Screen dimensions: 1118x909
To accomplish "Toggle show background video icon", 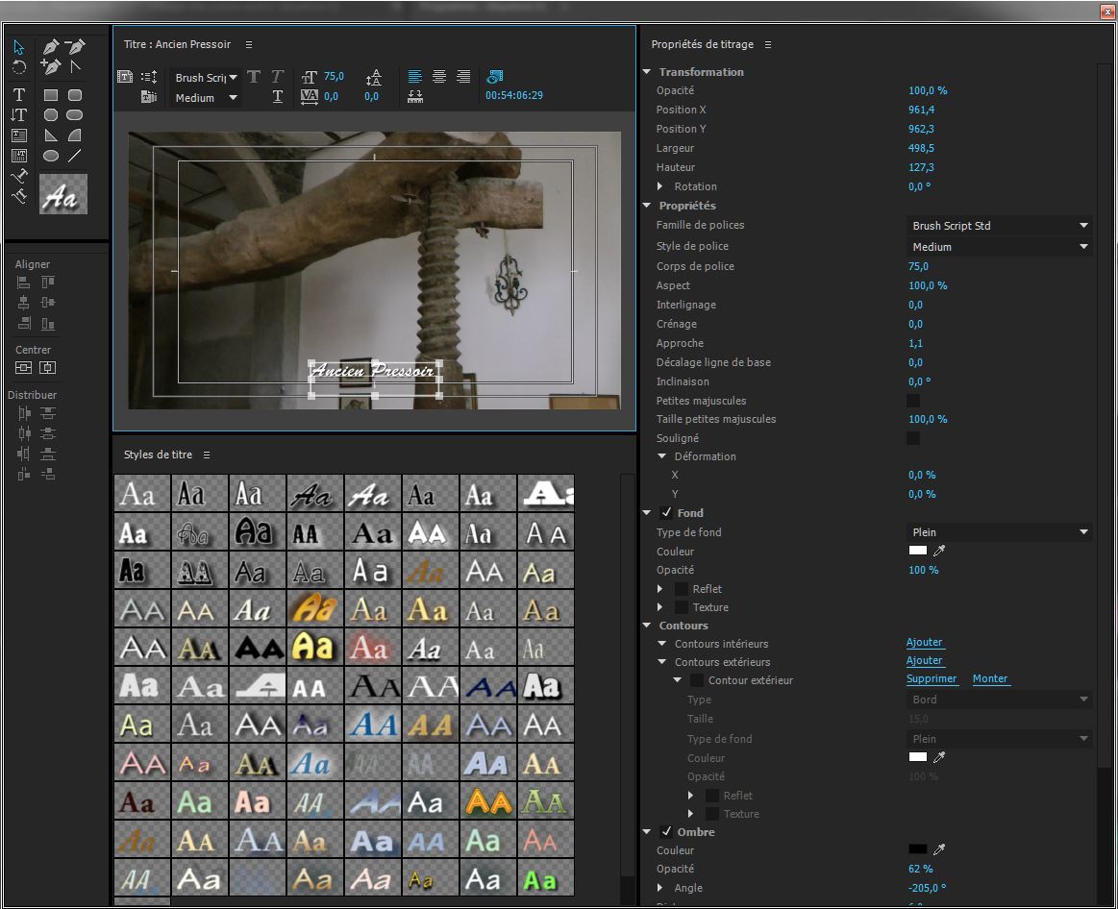I will (494, 77).
